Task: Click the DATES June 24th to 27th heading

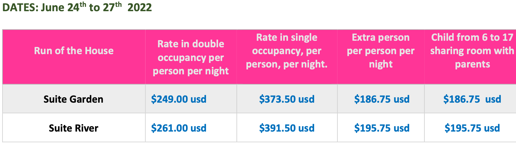Action: click(x=77, y=7)
